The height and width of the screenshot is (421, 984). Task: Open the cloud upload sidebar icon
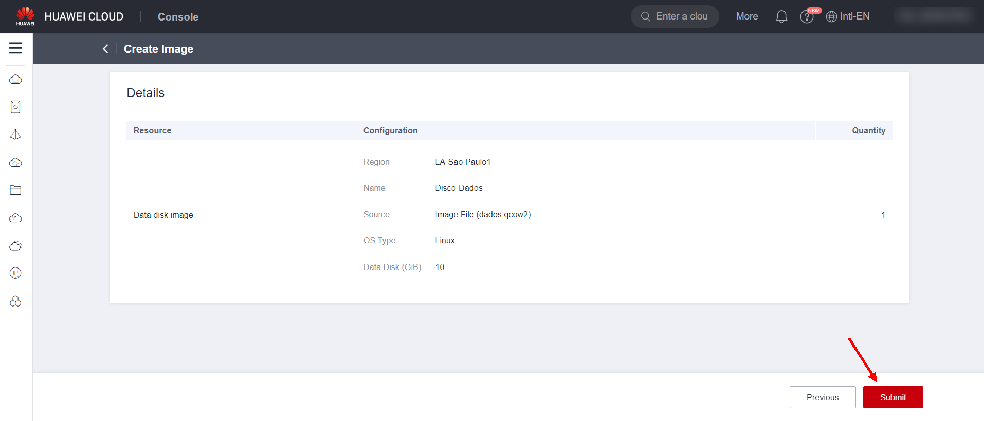click(16, 163)
